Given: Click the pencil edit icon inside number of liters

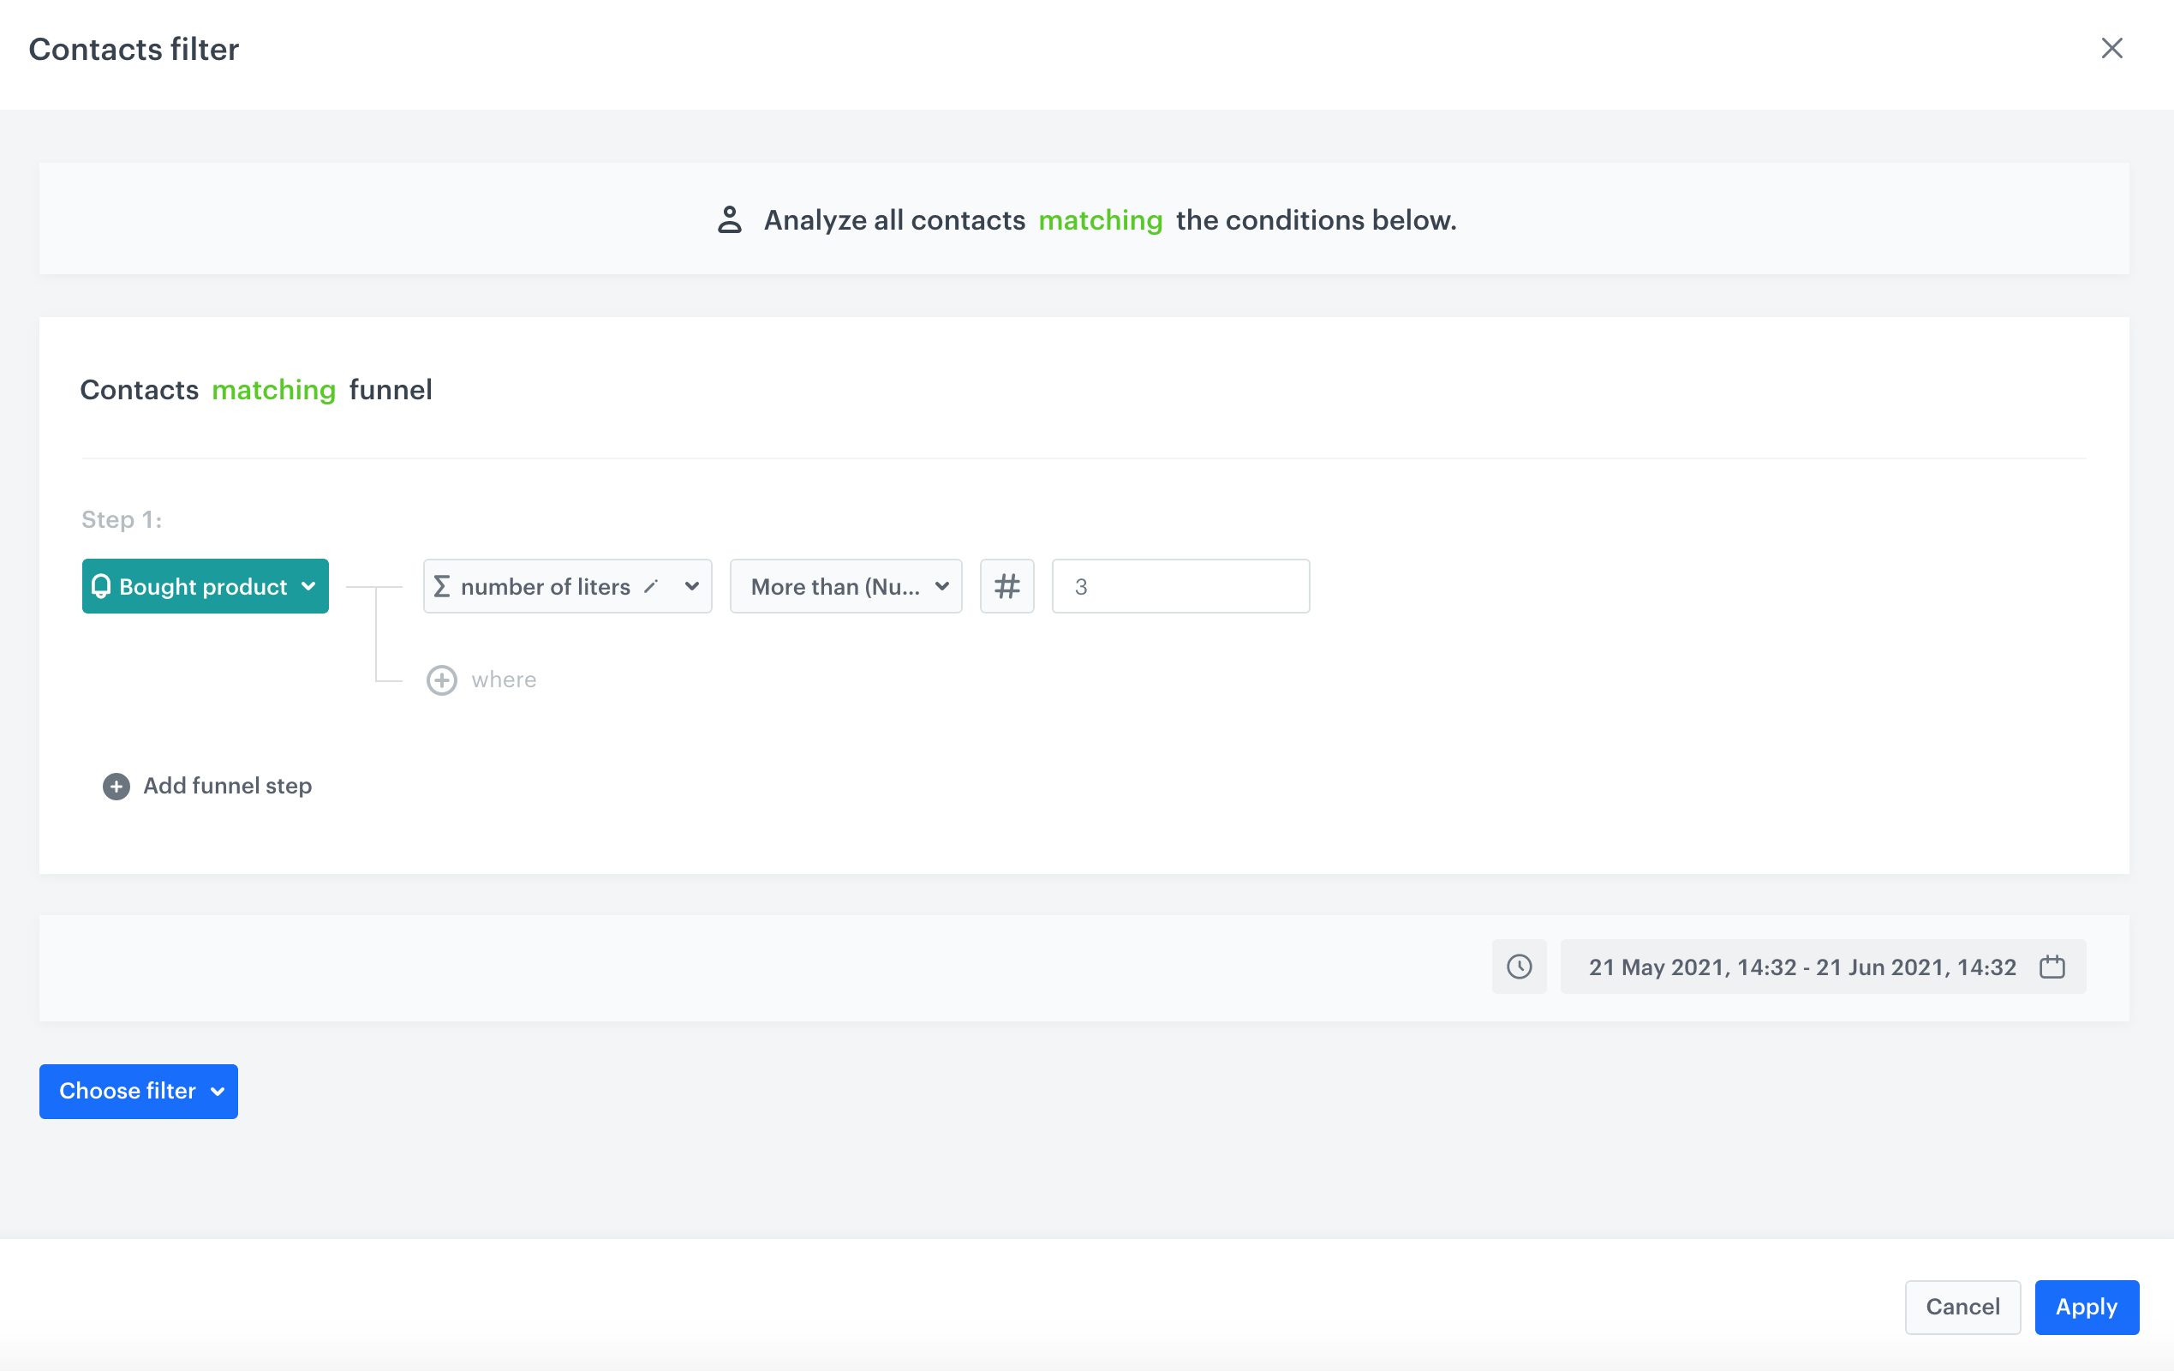Looking at the screenshot, I should coord(653,586).
